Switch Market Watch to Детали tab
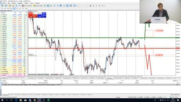Screen dimensions: 181x102 click(10, 78)
